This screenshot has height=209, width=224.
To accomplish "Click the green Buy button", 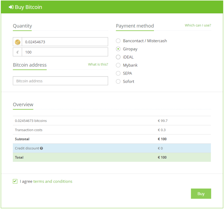I will pos(201,193).
